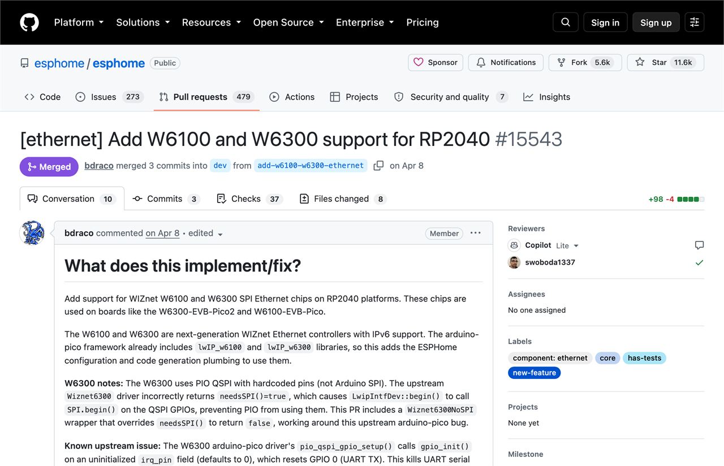Click the Sign up button
Screen dimensions: 724x466
click(x=656, y=23)
